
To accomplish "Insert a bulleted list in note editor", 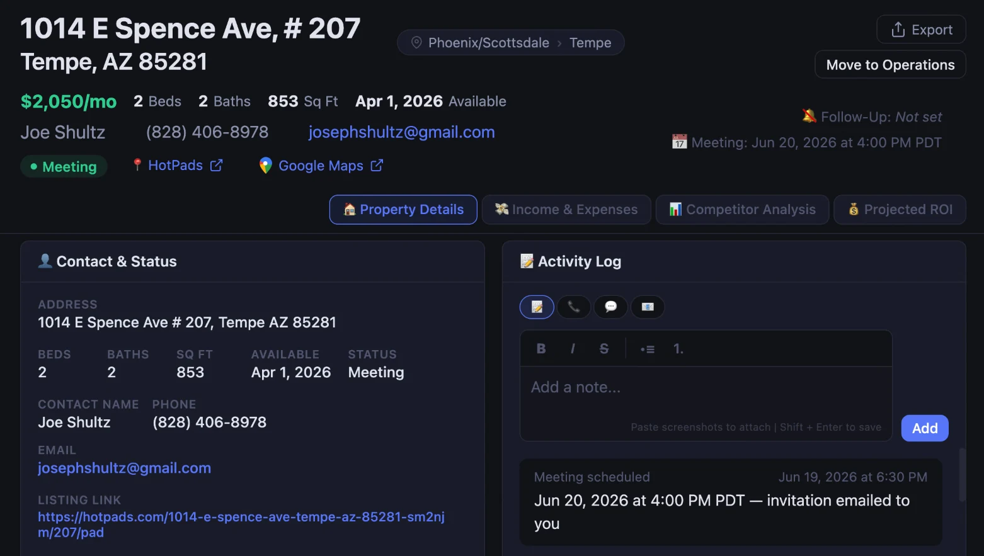I will point(647,349).
